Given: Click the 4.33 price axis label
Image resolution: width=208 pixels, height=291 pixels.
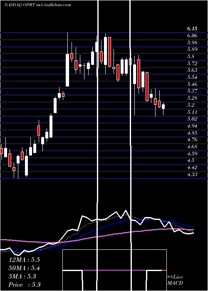Looking at the screenshot, I should [192, 174].
